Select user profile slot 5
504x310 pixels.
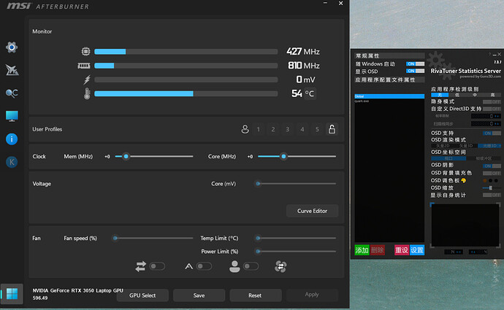click(317, 129)
